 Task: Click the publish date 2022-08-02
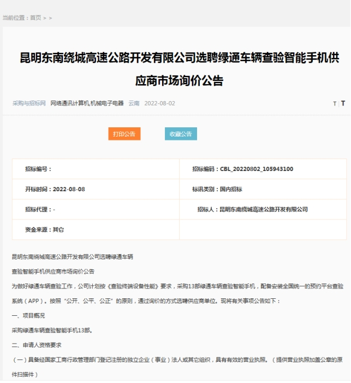[x=159, y=103]
